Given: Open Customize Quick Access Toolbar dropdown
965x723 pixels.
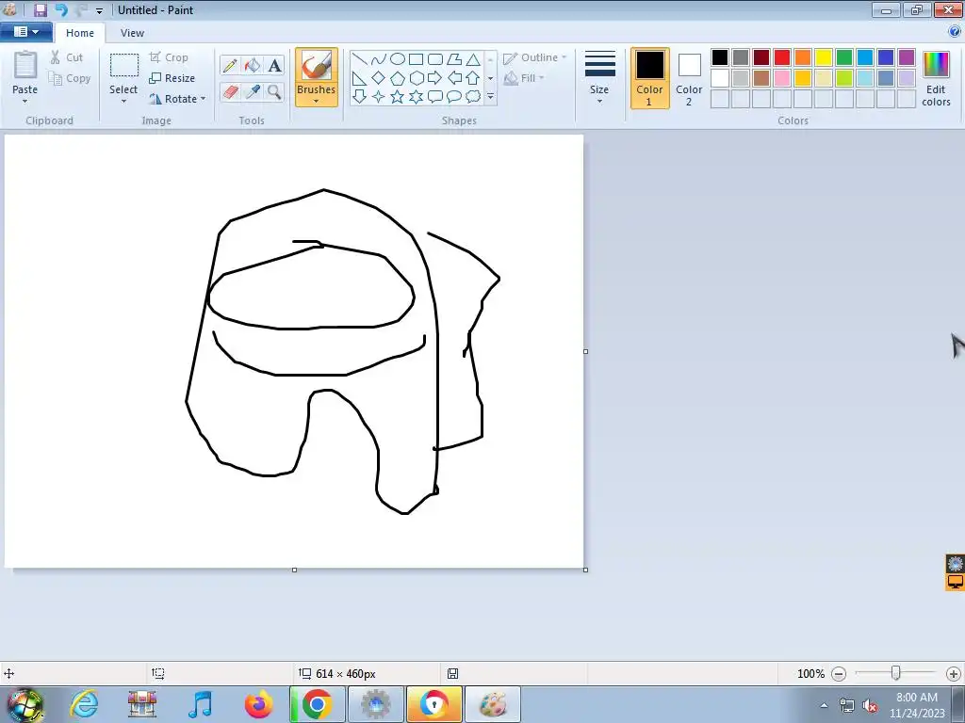Looking at the screenshot, I should 99,11.
